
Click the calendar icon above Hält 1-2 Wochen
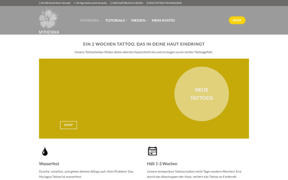pyautogui.click(x=153, y=151)
